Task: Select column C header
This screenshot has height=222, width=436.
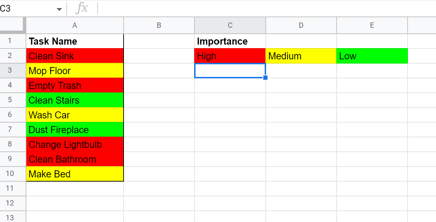Action: tap(230, 25)
